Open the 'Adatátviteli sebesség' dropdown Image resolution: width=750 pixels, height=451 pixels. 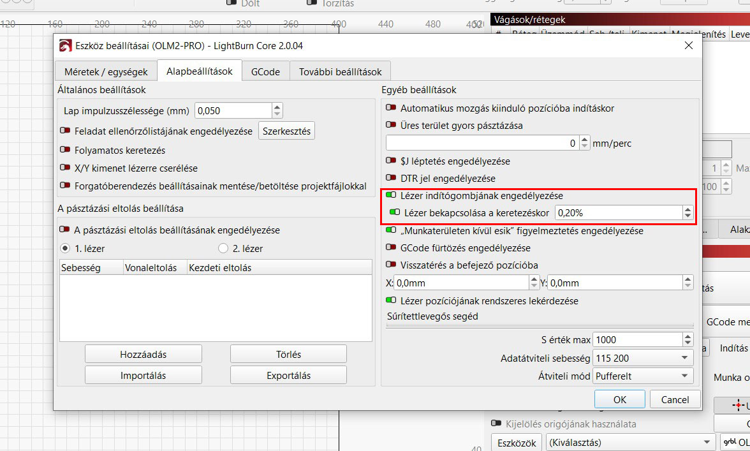click(x=642, y=358)
